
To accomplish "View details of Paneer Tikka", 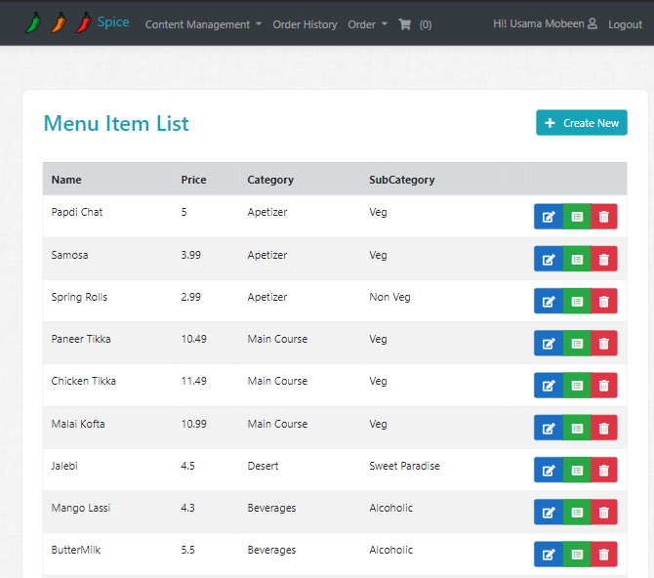I will [x=577, y=344].
